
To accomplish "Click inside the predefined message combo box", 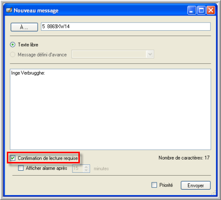I will coord(109,54).
